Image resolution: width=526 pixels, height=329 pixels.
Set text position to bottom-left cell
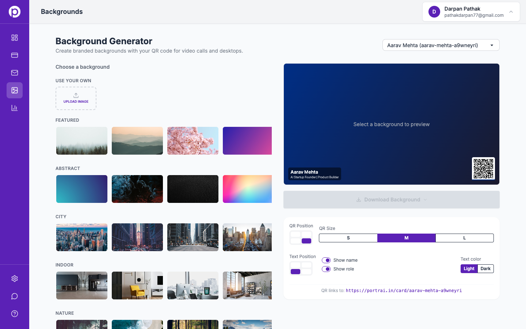coord(296,272)
